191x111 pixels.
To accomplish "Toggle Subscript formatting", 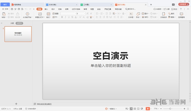I will coord(84,17).
